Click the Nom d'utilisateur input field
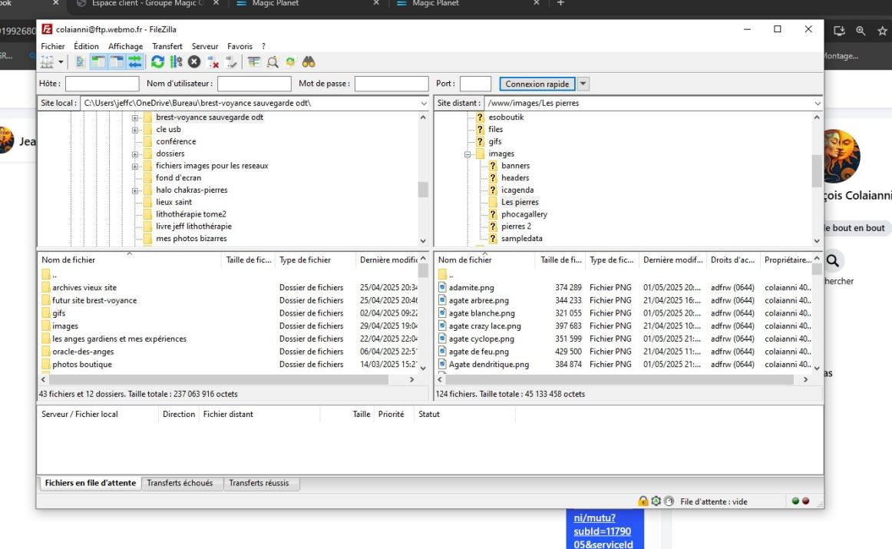Viewport: 892px width, 549px height. tap(254, 84)
